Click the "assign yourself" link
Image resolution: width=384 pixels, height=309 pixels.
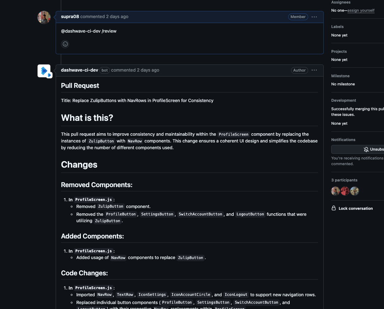(361, 11)
